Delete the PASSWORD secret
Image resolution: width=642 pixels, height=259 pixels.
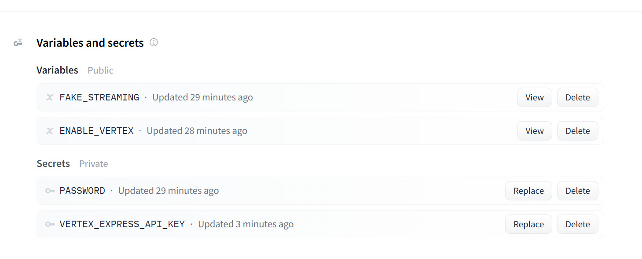click(x=577, y=191)
